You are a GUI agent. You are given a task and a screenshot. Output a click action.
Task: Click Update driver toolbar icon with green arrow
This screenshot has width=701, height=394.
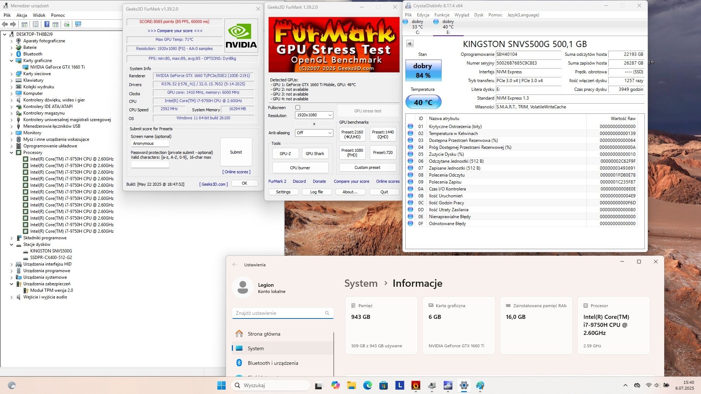[x=66, y=24]
